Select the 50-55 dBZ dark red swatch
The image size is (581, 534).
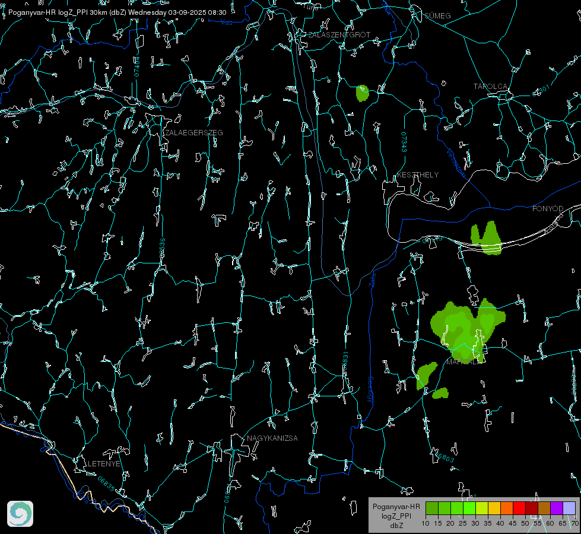tap(532, 508)
